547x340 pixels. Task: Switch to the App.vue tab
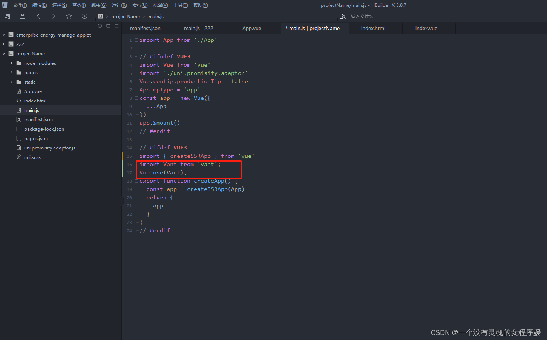(x=254, y=28)
